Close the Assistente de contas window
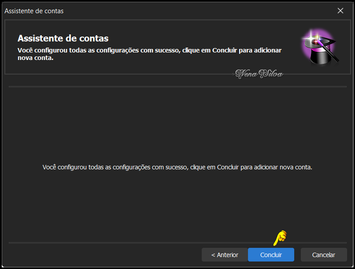 click(x=340, y=11)
